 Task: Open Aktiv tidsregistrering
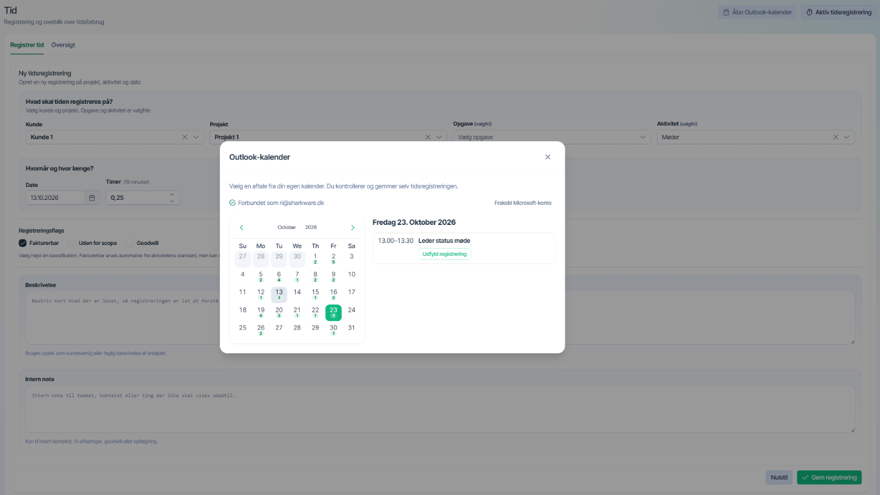[839, 12]
